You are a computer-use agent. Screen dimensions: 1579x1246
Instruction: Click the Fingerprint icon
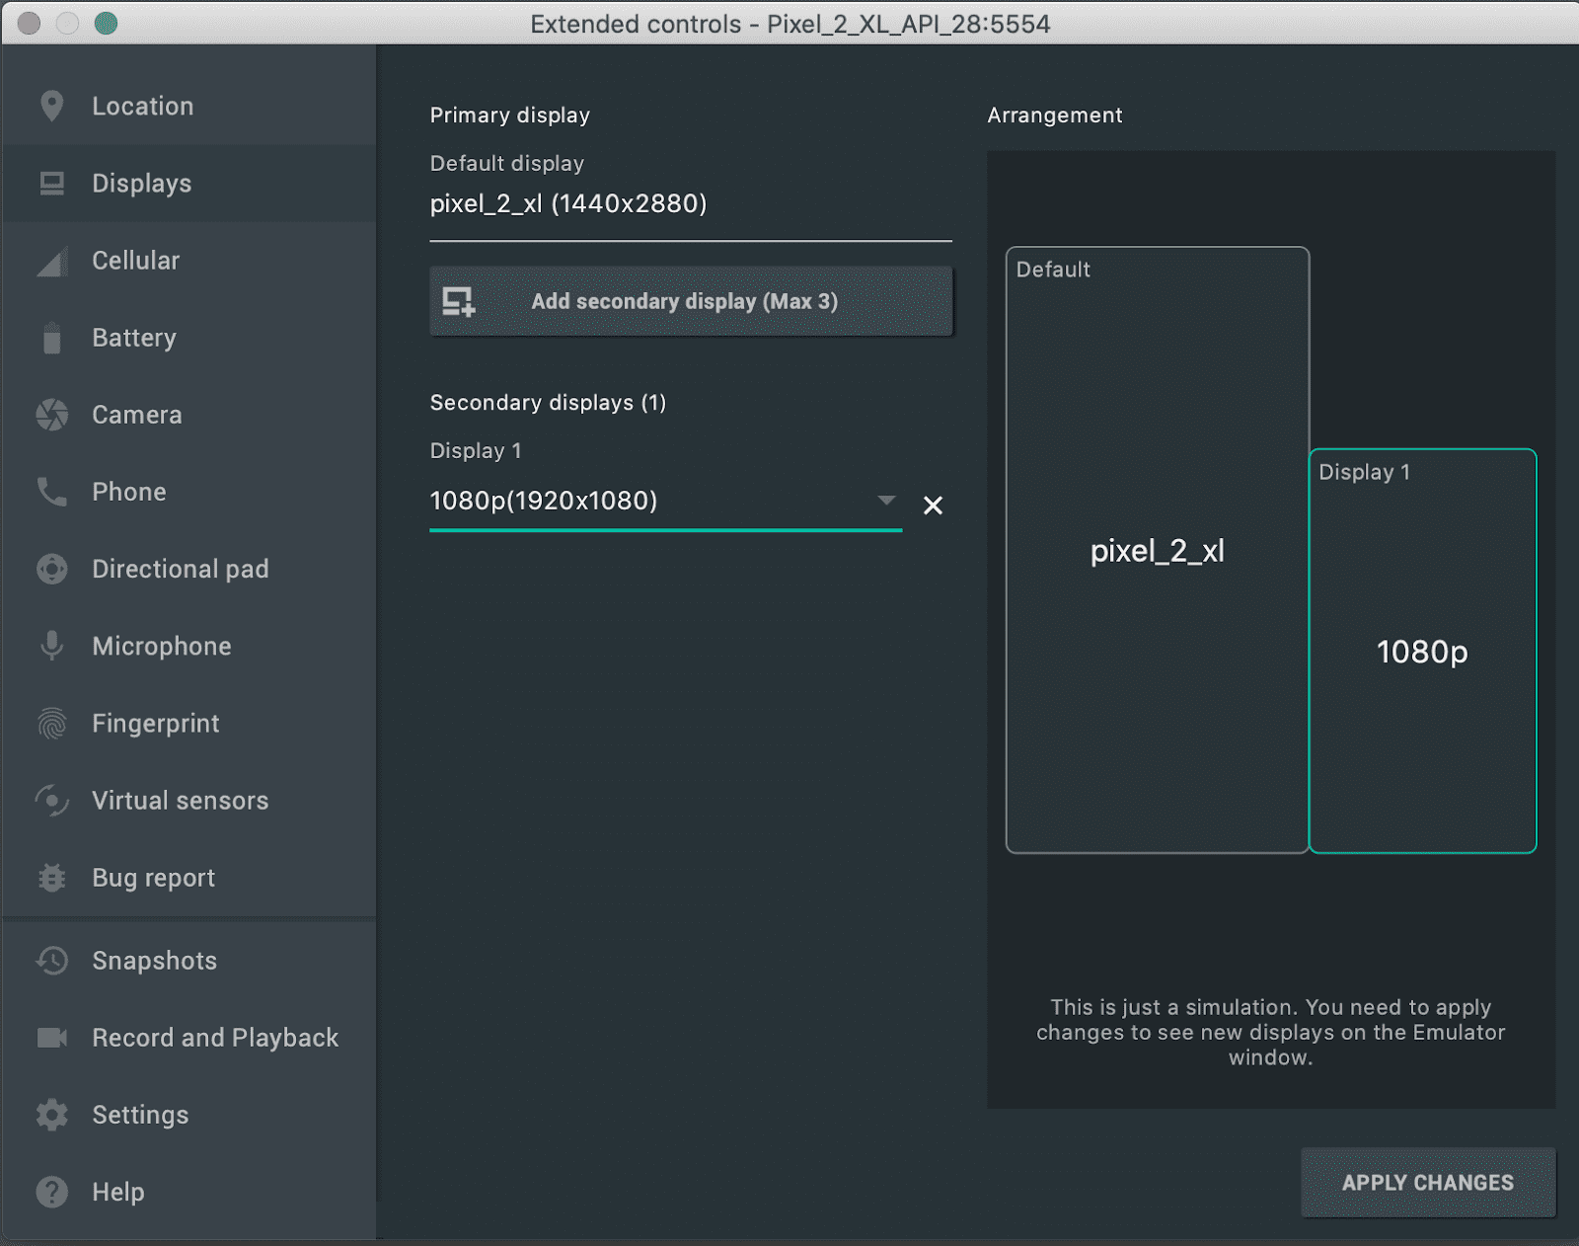pyautogui.click(x=50, y=723)
